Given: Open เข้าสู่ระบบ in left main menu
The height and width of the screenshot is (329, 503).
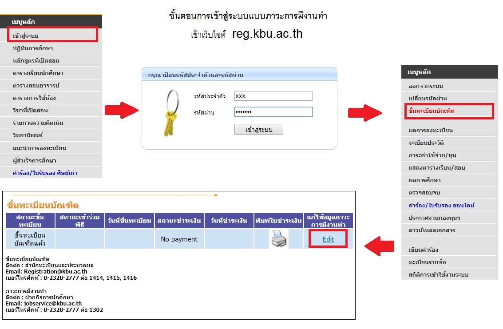Looking at the screenshot, I should [53, 35].
